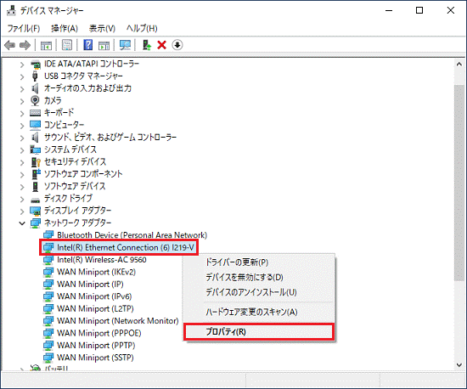Select WAN Miniport (Network Monitor) entry
This screenshot has width=467, height=389.
118,321
